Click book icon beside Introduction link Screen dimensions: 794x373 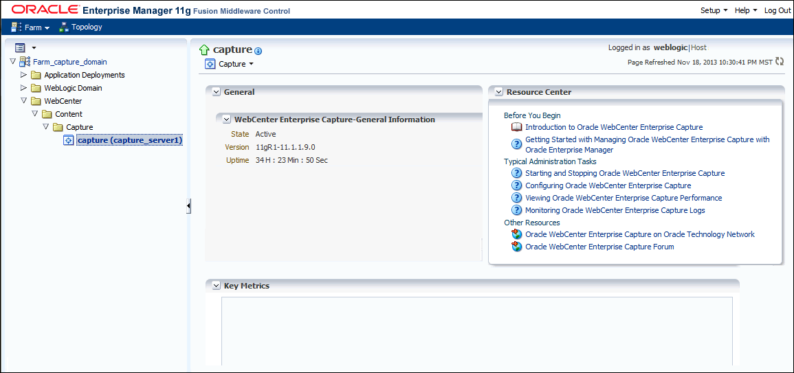click(x=516, y=128)
